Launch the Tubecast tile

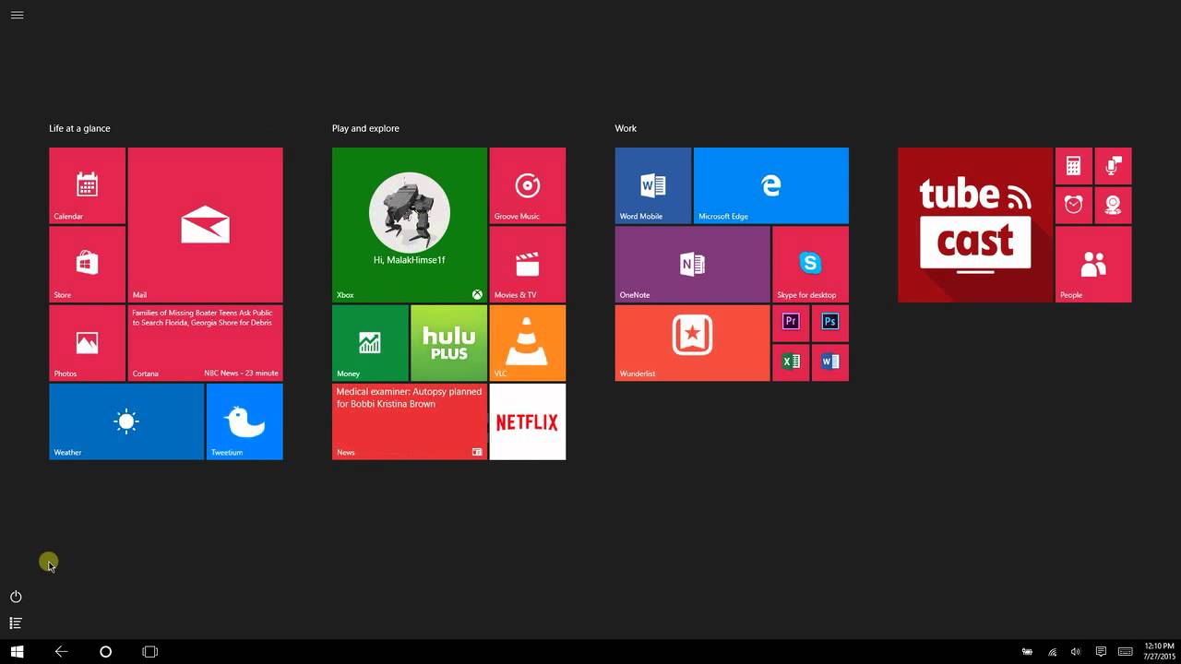coord(974,225)
